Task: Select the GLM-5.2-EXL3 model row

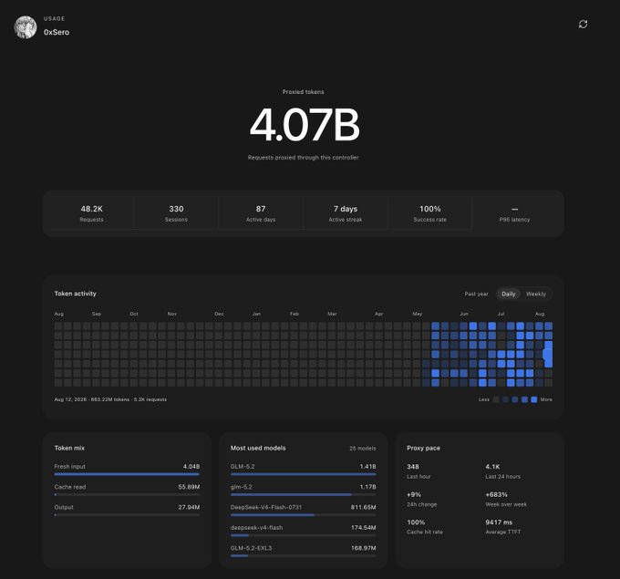Action: pyautogui.click(x=304, y=551)
